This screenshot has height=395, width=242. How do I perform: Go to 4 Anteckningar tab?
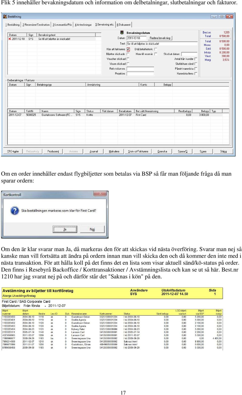coord(83,25)
